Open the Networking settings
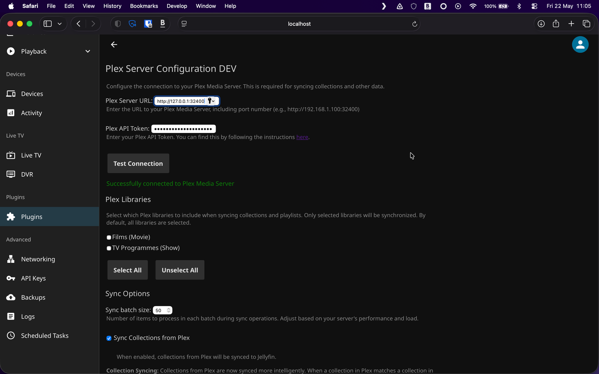599x374 pixels. click(x=50, y=259)
